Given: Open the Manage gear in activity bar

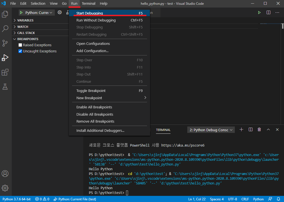Looking at the screenshot, I should coord(5,188).
